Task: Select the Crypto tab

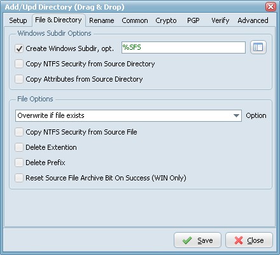Action: (x=166, y=20)
